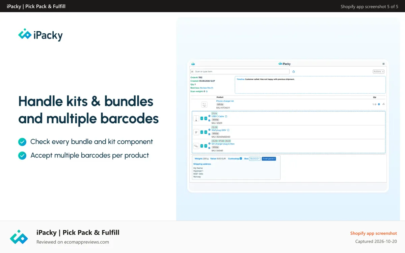Click the 03.09 location tag

pyautogui.click(x=215, y=141)
